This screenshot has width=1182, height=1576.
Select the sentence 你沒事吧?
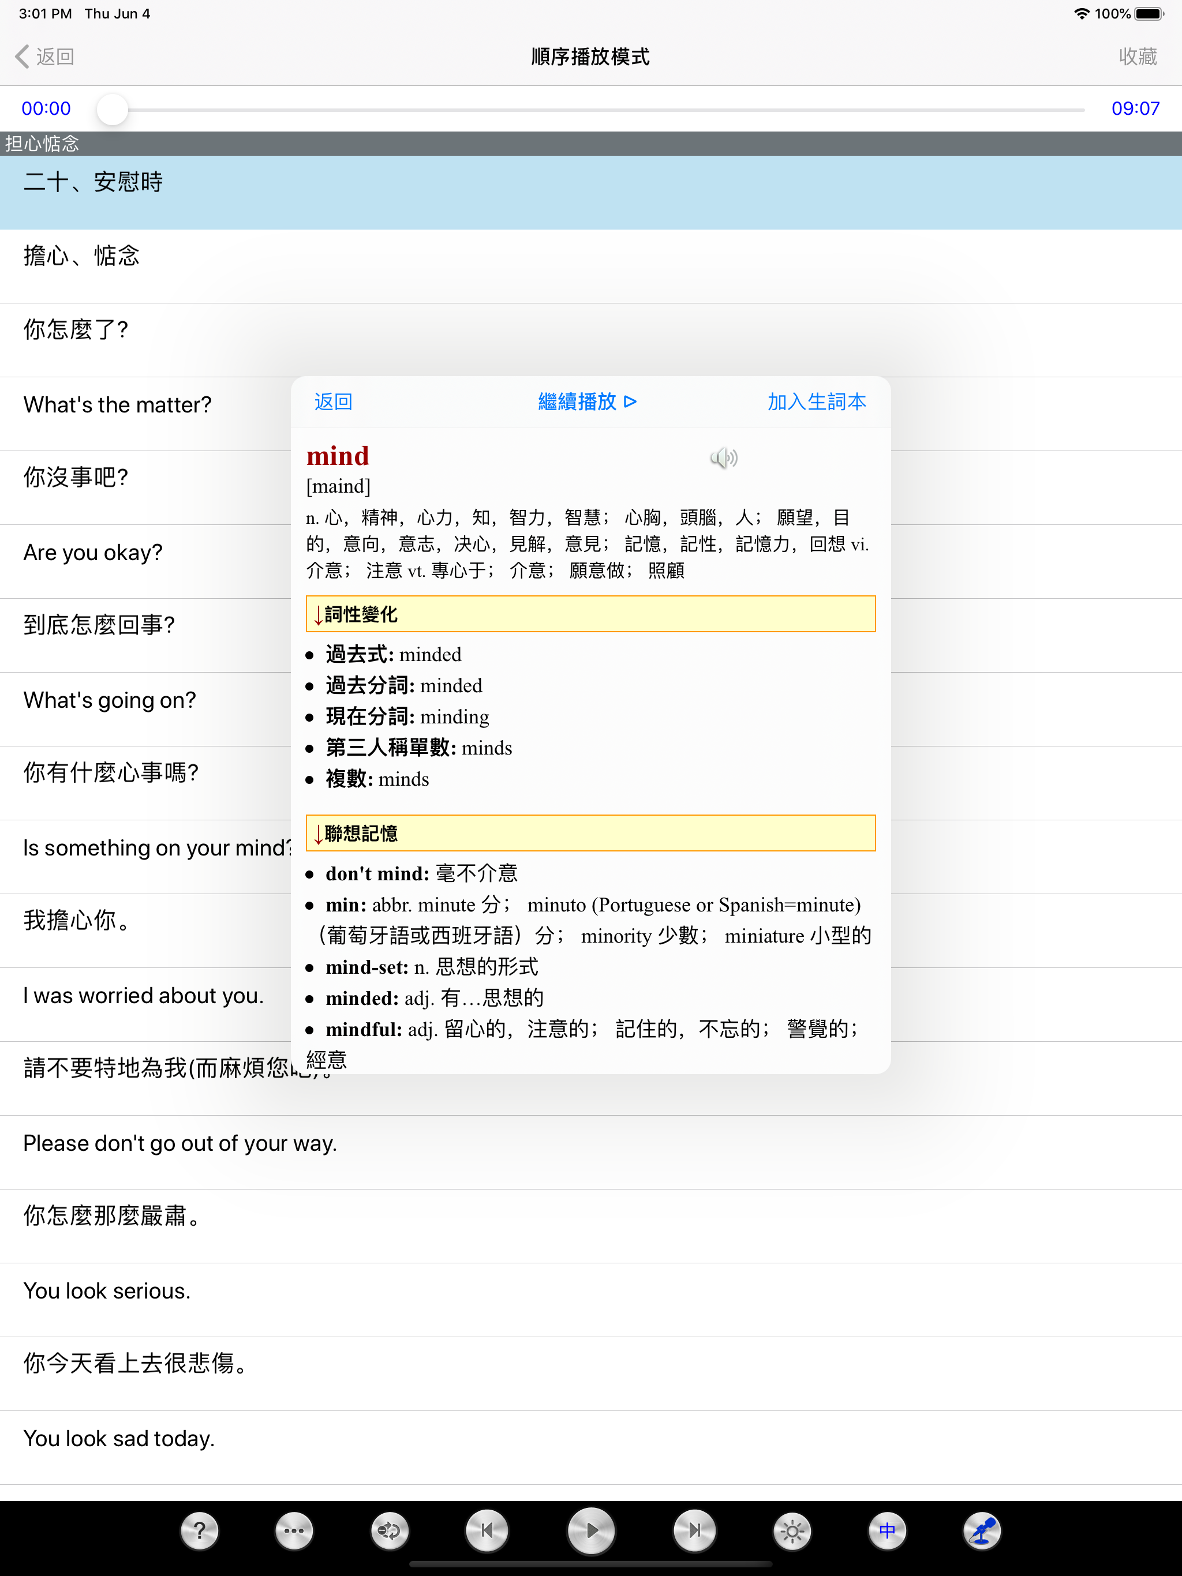145,488
